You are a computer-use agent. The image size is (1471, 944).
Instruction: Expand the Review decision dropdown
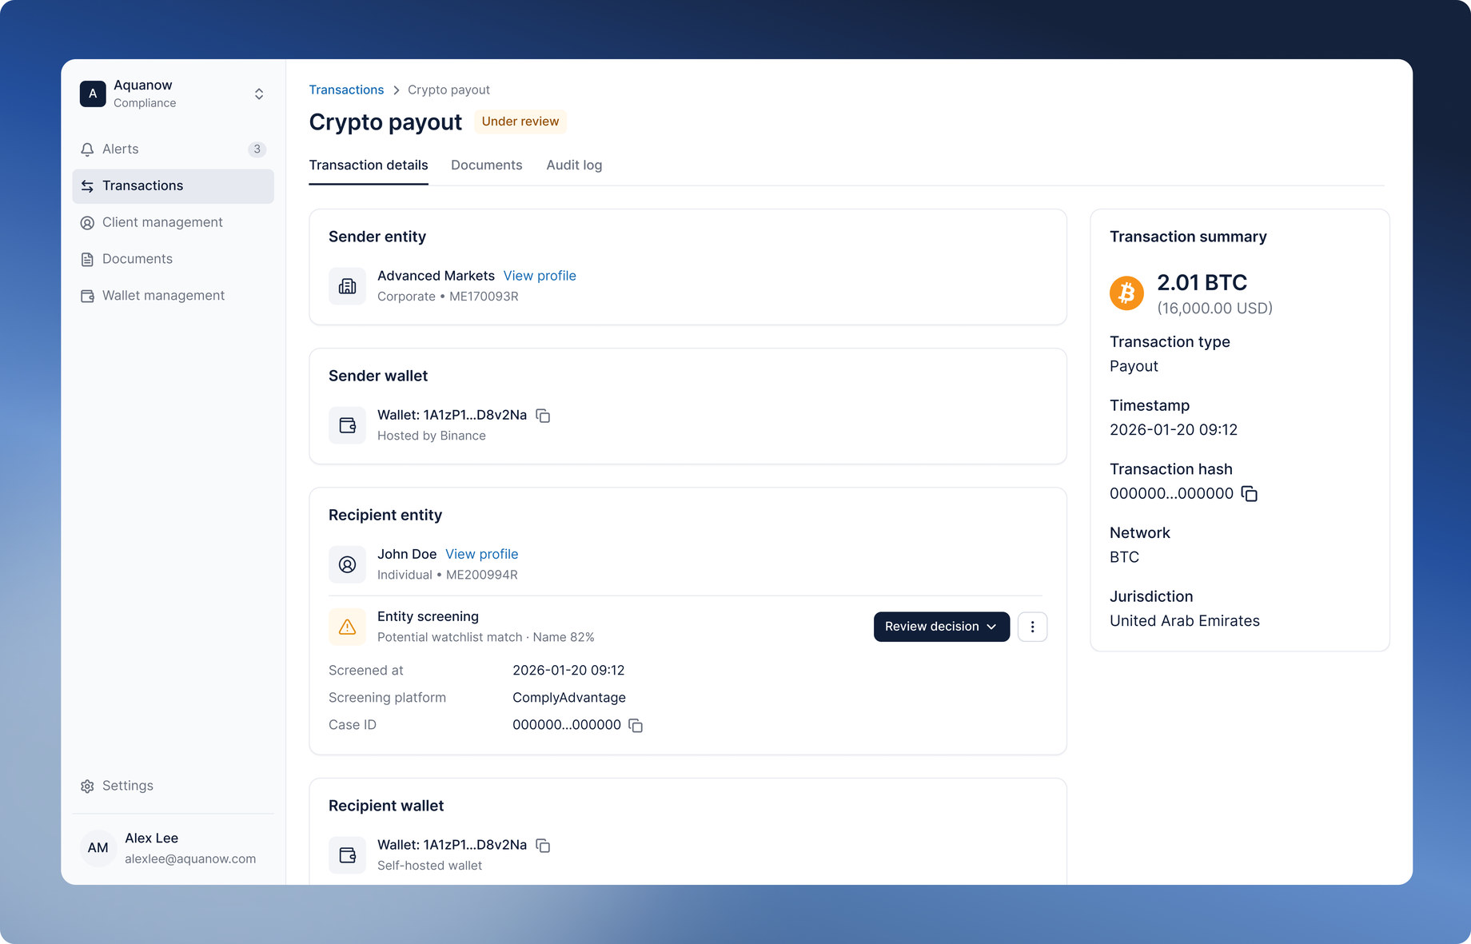coord(941,627)
